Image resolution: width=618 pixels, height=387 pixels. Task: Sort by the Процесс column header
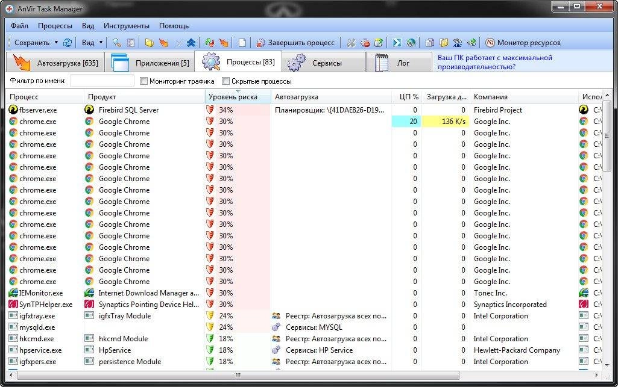(x=45, y=97)
